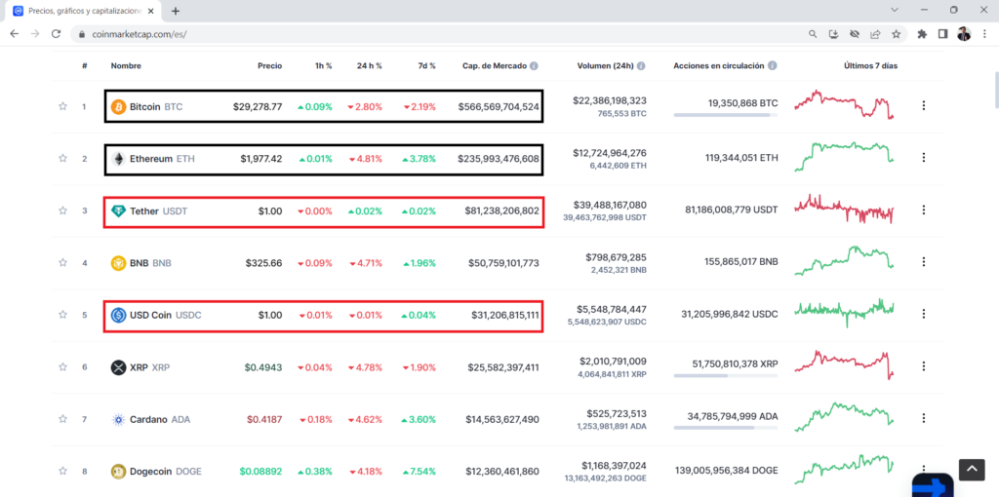999x497 pixels.
Task: Toggle watchlist star for XRP row
Action: 63,367
